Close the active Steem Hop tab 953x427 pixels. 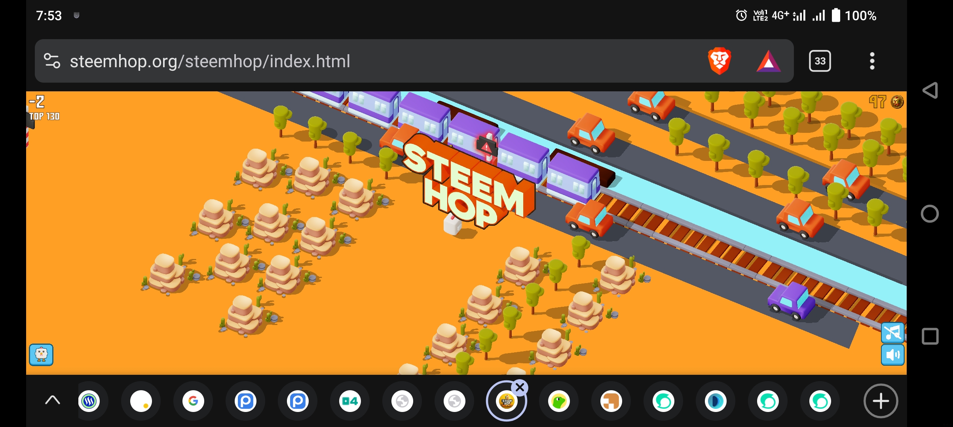click(x=520, y=388)
